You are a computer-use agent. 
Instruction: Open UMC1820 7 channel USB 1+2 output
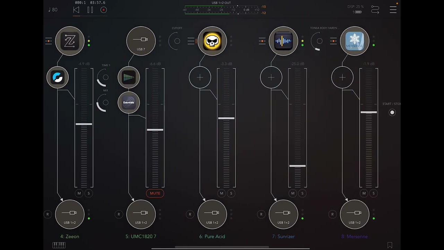141,215
